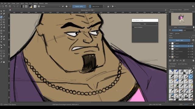Image resolution: width=195 pixels, height=109 pixels.
Task: Hide Layer 8 with its eye icon
Action: (170, 43)
